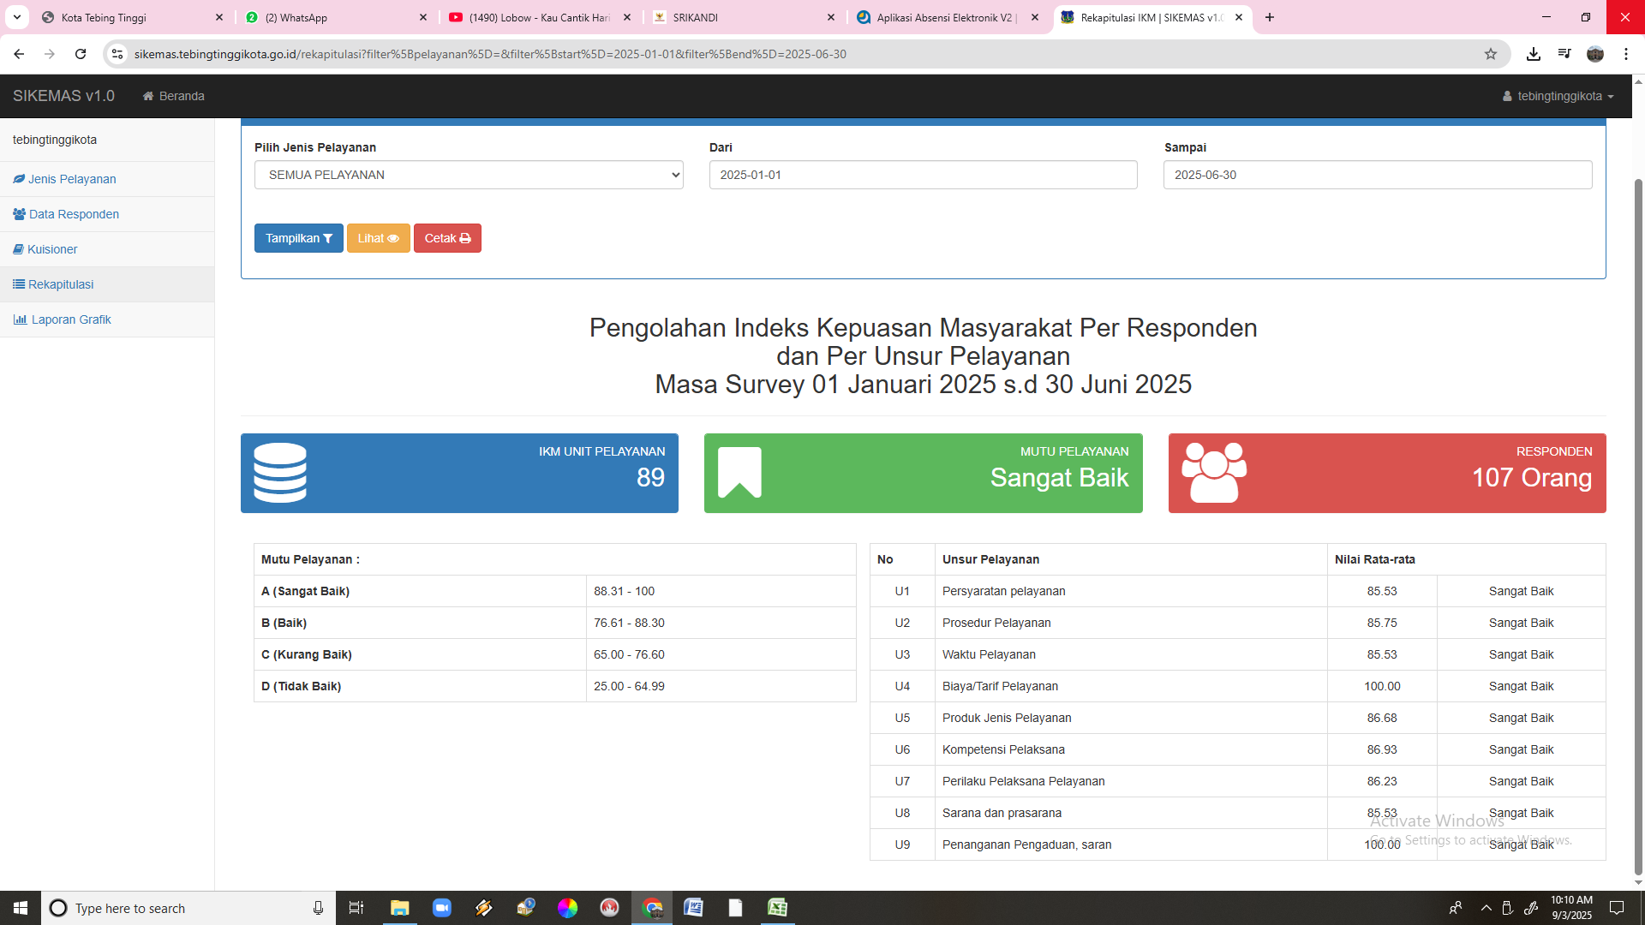Click the Sampai end date field
This screenshot has width=1645, height=925.
click(1377, 175)
